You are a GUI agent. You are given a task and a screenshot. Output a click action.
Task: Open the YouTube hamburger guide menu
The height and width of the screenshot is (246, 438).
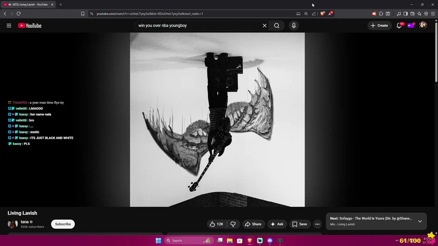[9, 26]
